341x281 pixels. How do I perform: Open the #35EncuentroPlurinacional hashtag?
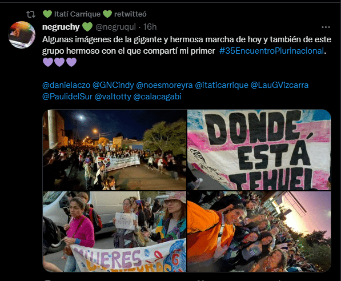[x=272, y=51]
